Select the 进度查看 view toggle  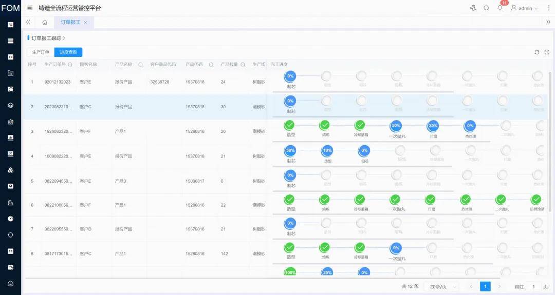tap(68, 52)
